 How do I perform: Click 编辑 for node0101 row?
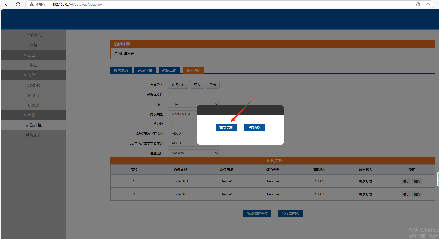point(406,181)
